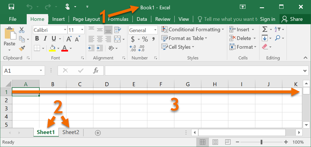Open the Insert ribbon tab
This screenshot has height=147, width=311.
(x=58, y=19)
